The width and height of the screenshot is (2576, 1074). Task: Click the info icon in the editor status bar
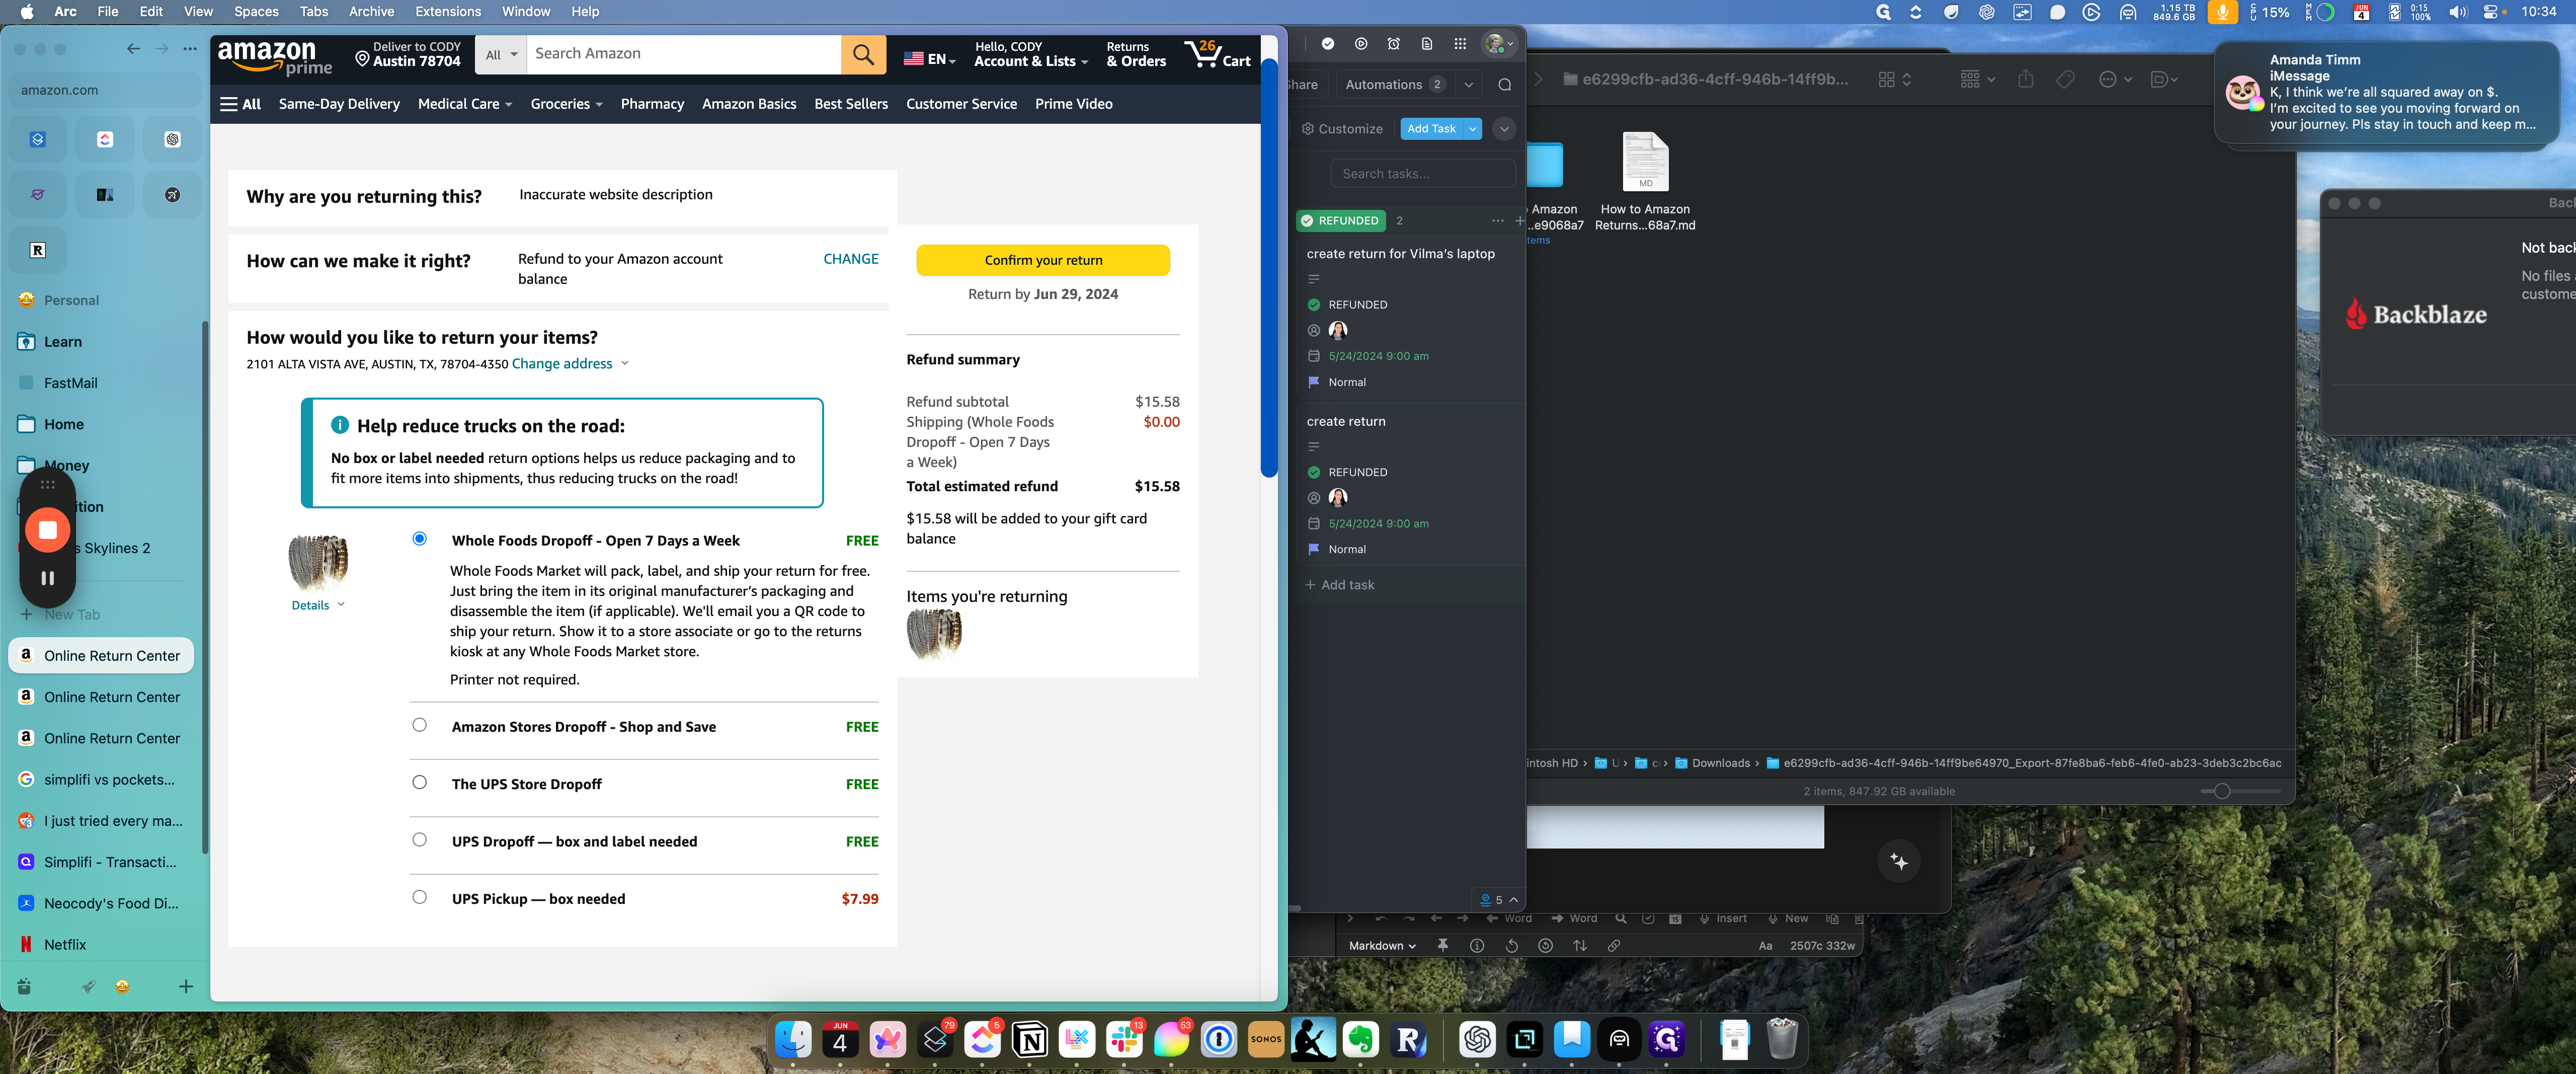1476,945
